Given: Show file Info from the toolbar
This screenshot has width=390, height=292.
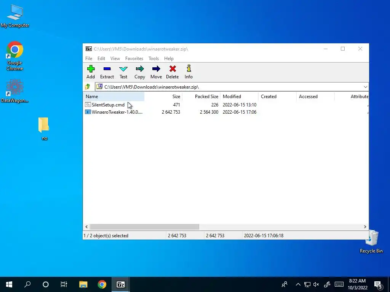Looking at the screenshot, I should [189, 68].
